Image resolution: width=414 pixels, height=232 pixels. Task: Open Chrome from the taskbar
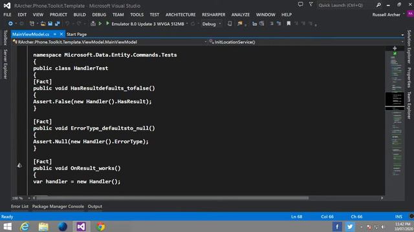pos(100,226)
